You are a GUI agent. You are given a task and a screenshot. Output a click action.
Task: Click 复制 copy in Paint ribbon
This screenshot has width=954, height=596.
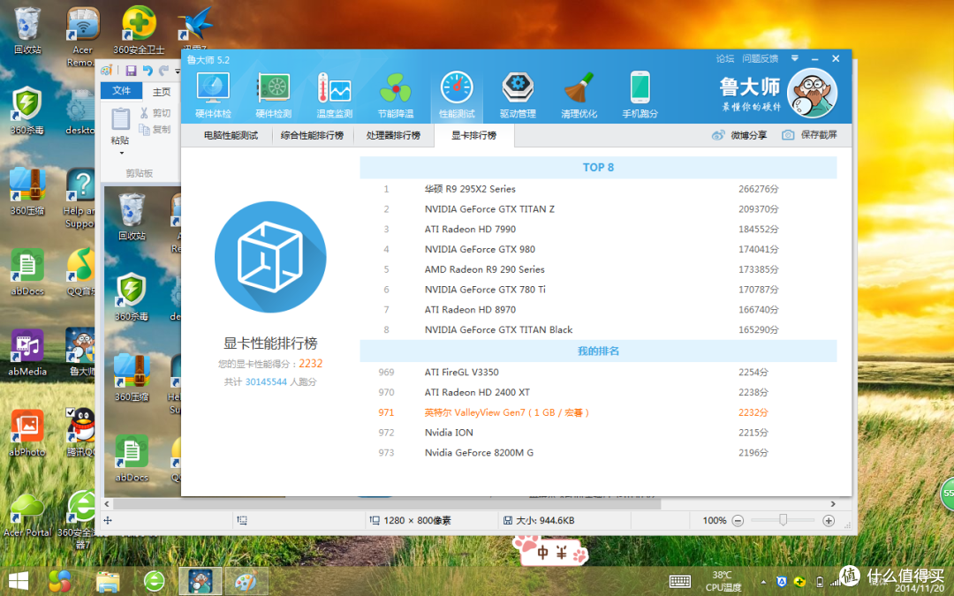[x=155, y=129]
